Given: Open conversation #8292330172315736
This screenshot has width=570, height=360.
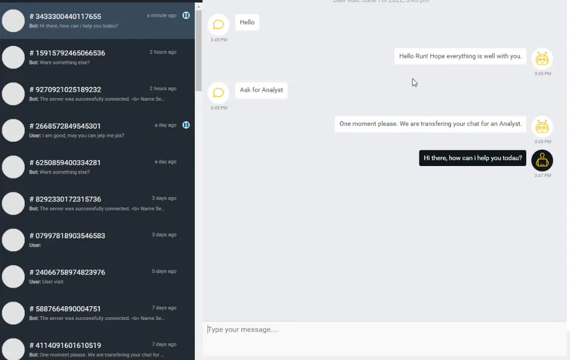Looking at the screenshot, I should pos(97,203).
